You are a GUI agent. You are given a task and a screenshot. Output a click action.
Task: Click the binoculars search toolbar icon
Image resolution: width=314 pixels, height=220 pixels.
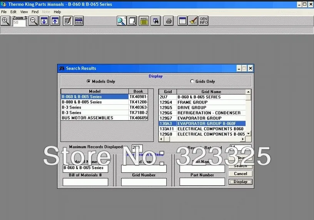(x=155, y=21)
